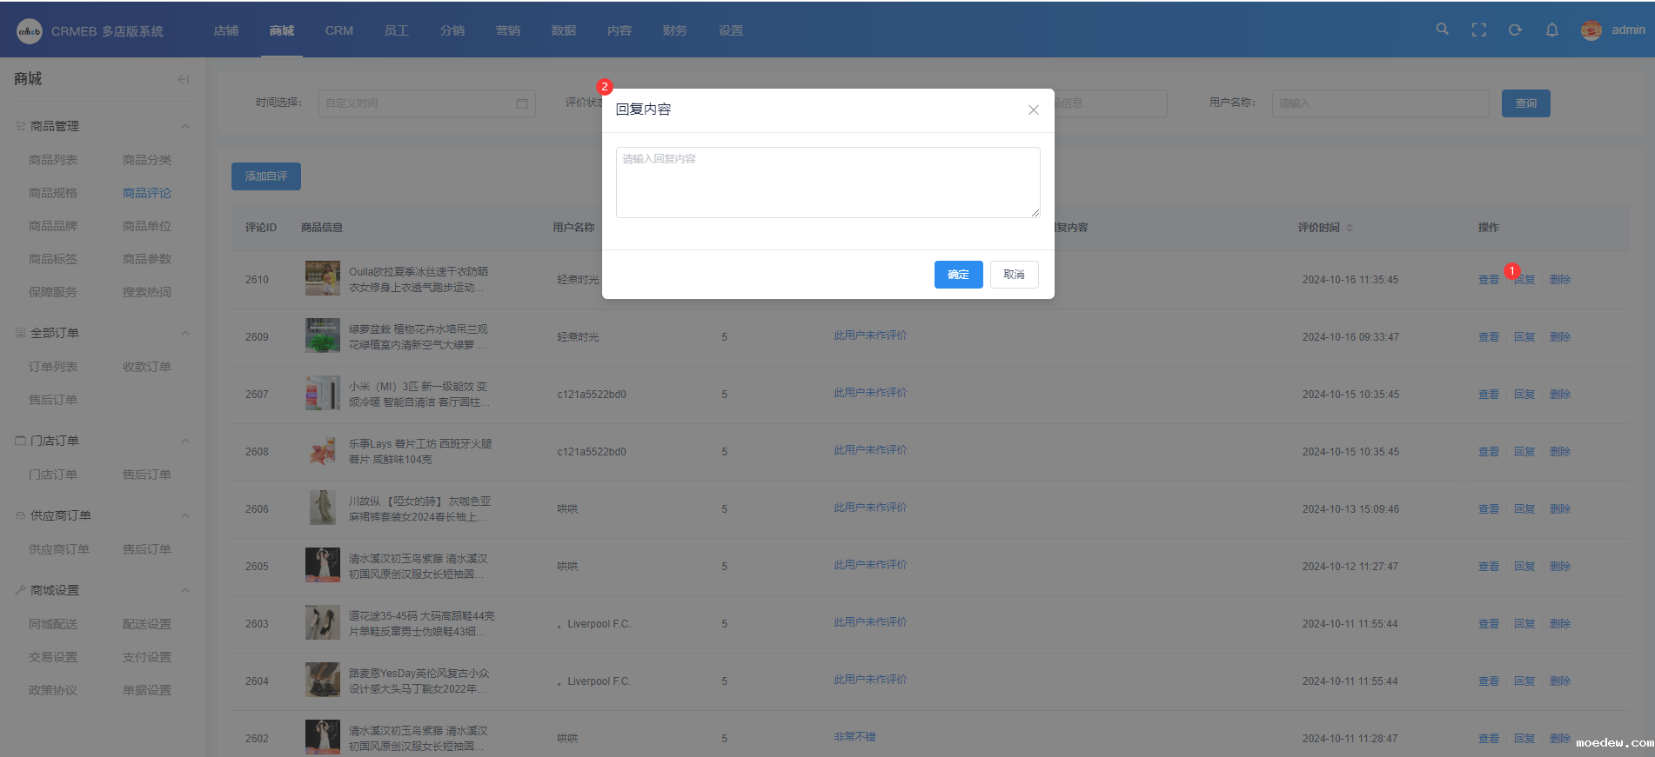This screenshot has height=757, width=1655.
Task: Click inside the reply content text area
Action: [x=827, y=183]
